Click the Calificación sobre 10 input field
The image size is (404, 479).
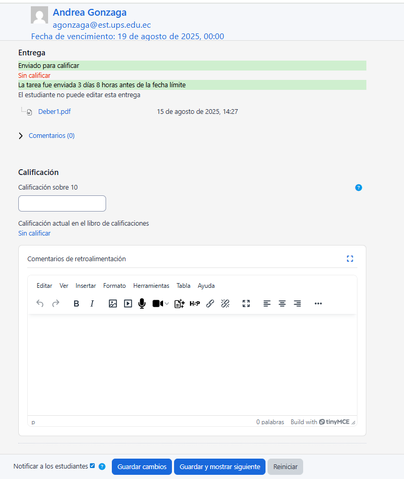coord(62,204)
